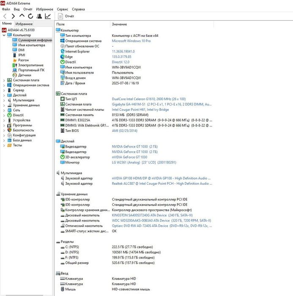
Task: Select Программы icon in the tree
Action: tap(9, 125)
